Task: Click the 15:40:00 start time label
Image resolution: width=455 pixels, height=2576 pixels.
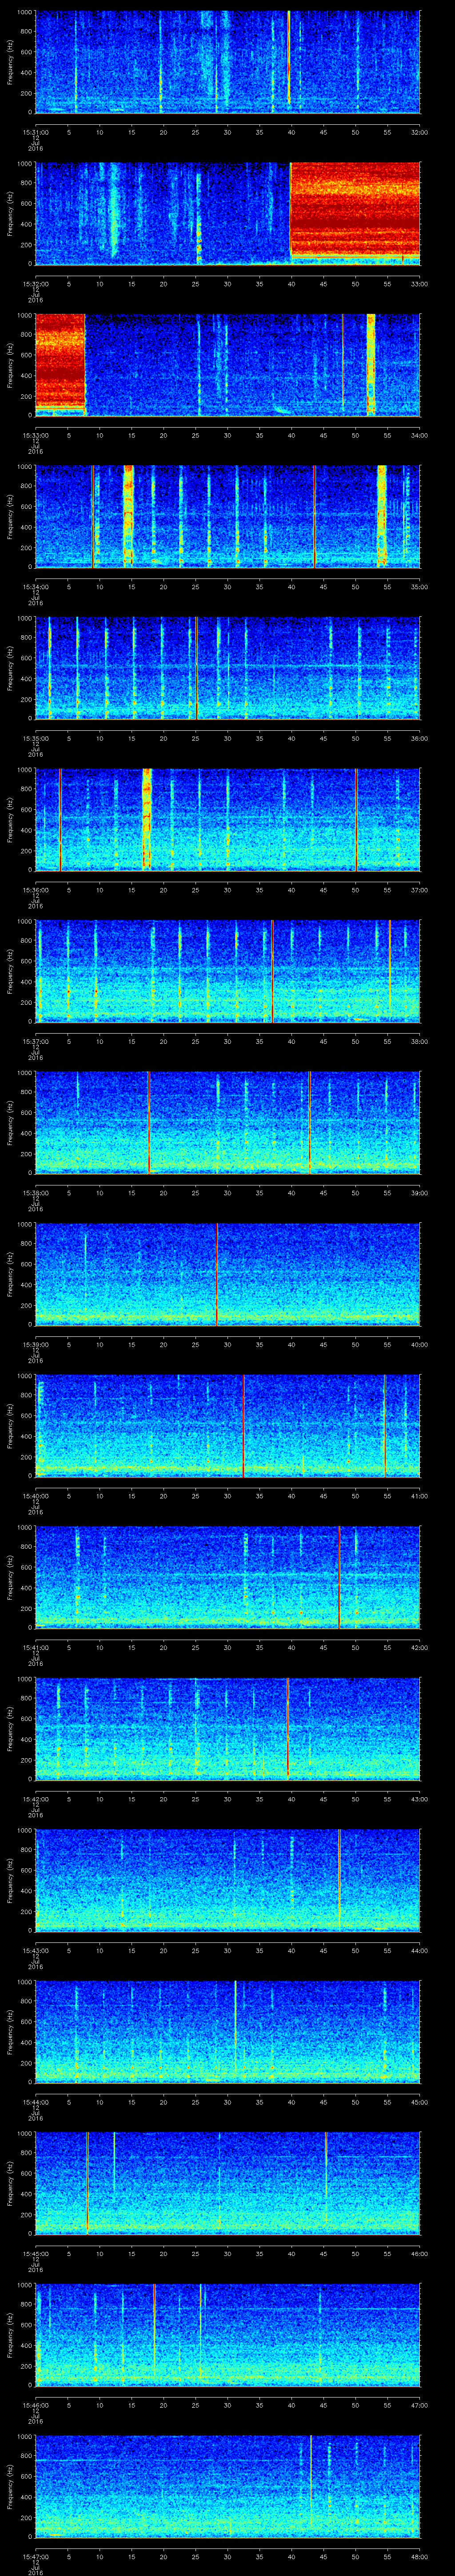Action: [36, 1496]
